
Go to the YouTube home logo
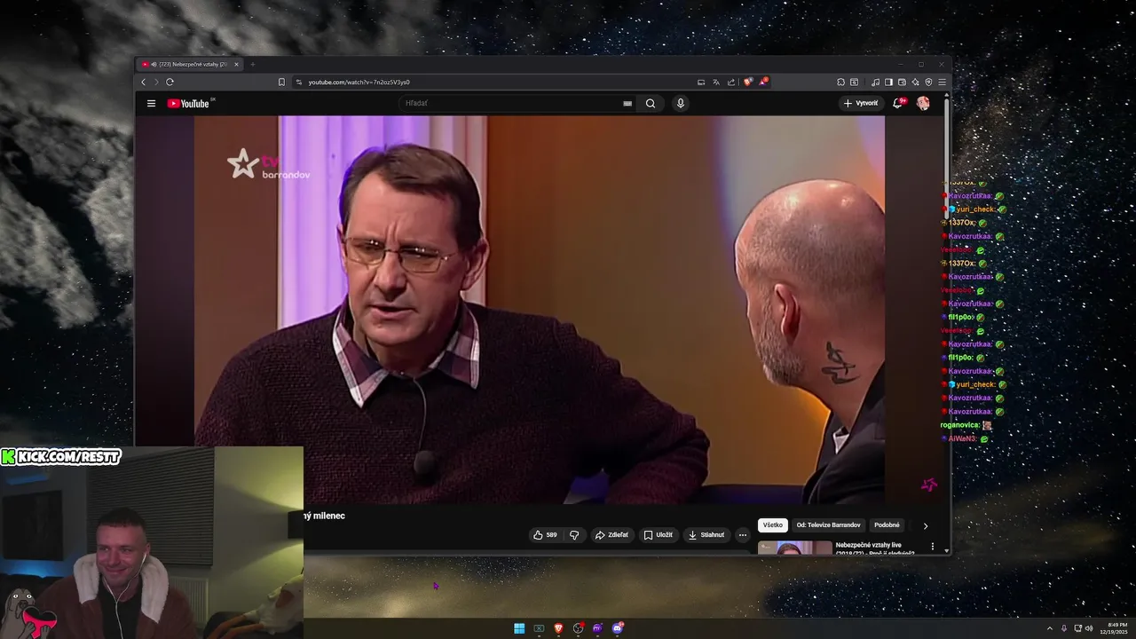190,104
